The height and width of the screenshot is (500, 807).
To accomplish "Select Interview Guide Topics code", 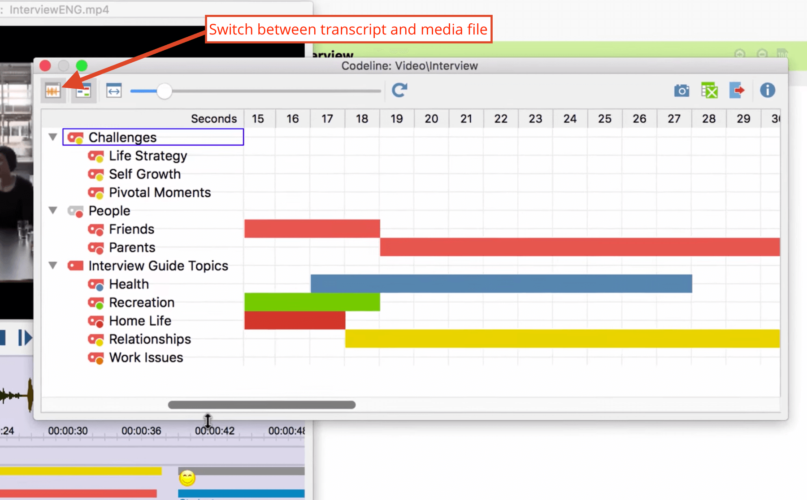I will pos(158,266).
